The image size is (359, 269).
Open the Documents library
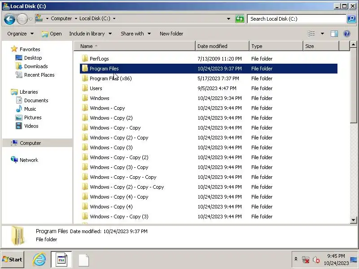point(36,100)
